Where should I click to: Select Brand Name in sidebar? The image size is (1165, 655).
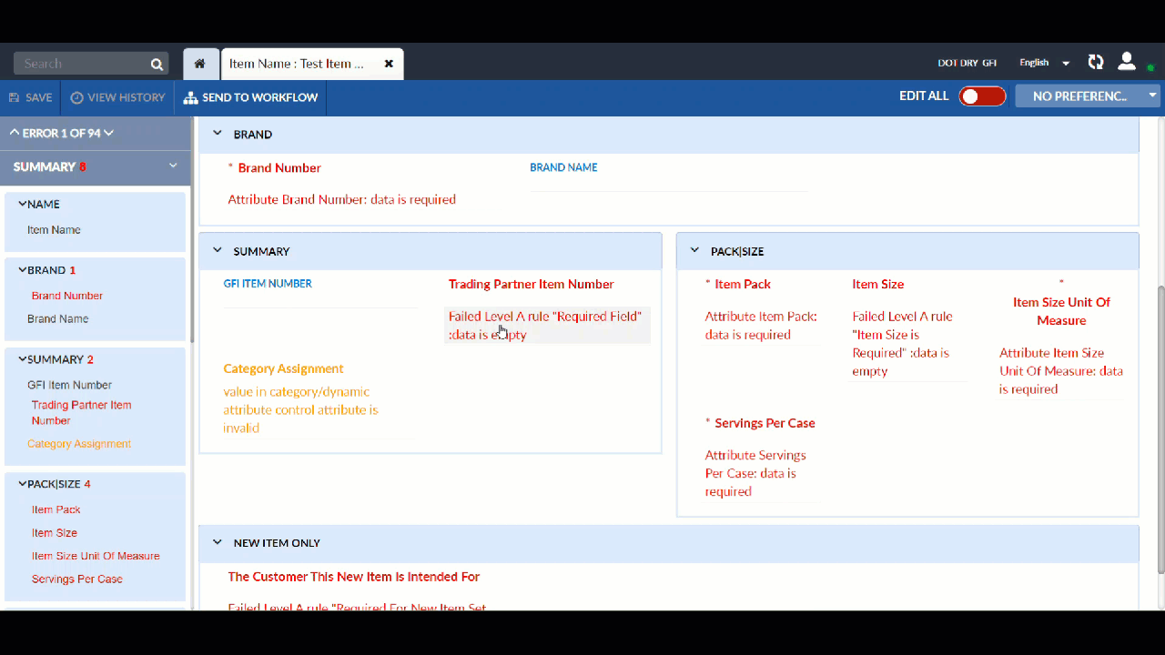pos(57,319)
